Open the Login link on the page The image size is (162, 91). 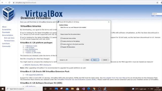click(x=153, y=16)
